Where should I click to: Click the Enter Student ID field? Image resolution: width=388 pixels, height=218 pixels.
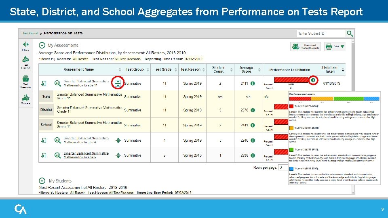(321, 34)
